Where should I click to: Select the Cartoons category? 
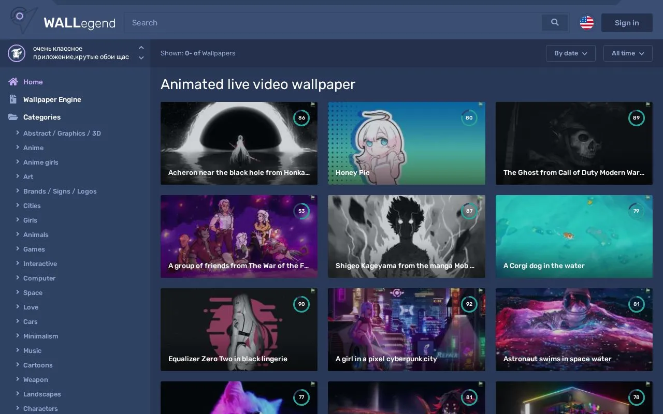pos(38,365)
